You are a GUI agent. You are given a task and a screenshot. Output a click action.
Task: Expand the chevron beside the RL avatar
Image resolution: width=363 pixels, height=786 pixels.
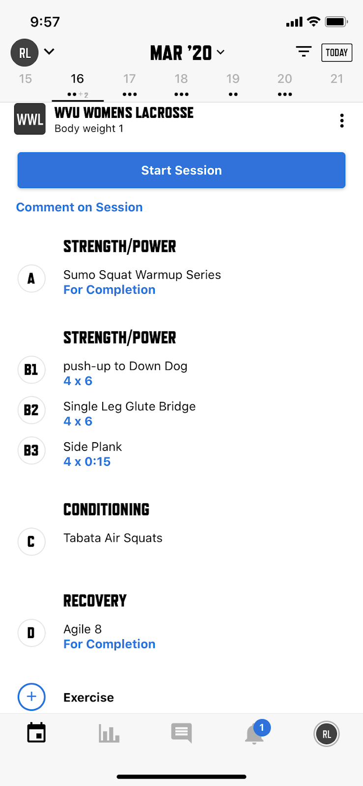coord(49,51)
